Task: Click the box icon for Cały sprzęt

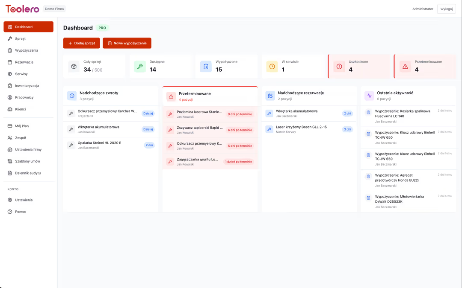Action: point(74,67)
